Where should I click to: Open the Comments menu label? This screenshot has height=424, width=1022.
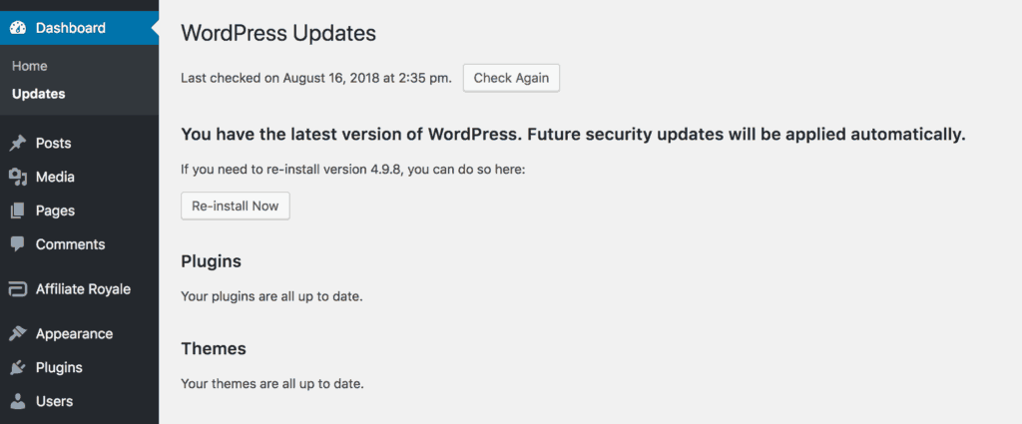point(70,244)
